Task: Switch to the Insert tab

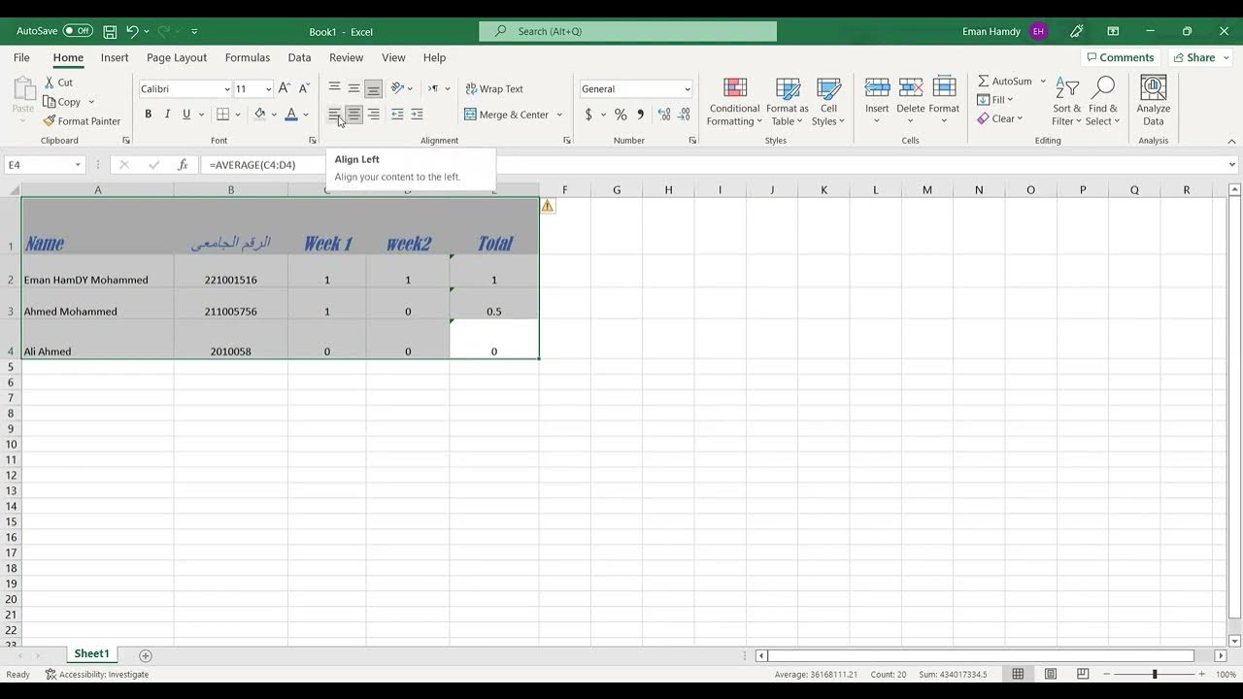Action: [115, 57]
